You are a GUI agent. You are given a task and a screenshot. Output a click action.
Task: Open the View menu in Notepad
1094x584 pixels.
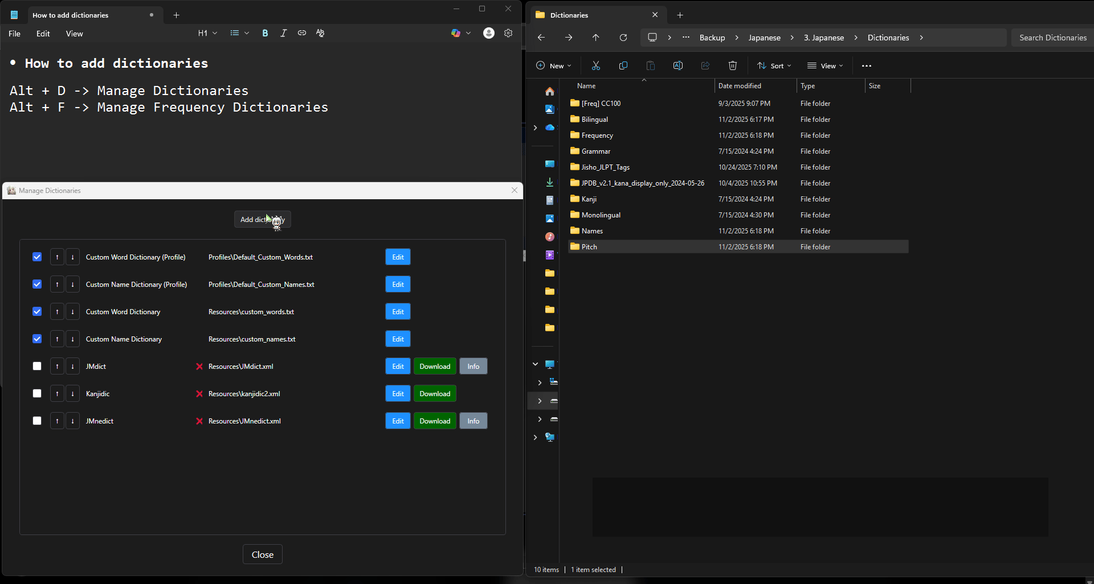tap(74, 34)
